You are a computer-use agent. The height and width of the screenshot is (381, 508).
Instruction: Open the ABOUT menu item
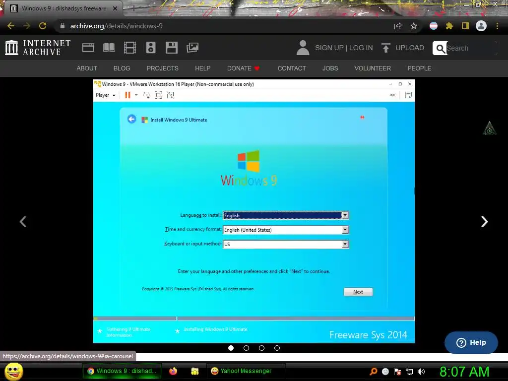[87, 68]
